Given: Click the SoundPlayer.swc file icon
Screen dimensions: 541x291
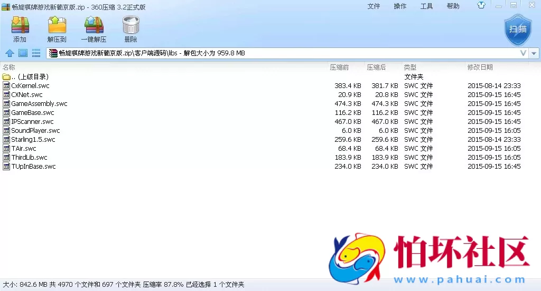Looking at the screenshot, I should (x=6, y=130).
